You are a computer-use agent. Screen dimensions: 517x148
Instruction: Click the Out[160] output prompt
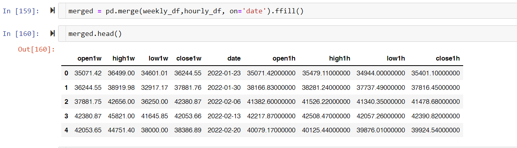pyautogui.click(x=37, y=49)
